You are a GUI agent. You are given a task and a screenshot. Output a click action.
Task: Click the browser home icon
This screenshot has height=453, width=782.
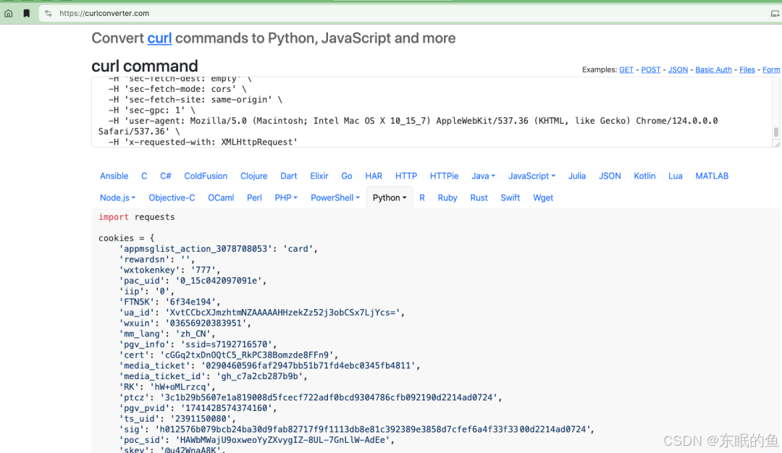pyautogui.click(x=9, y=14)
